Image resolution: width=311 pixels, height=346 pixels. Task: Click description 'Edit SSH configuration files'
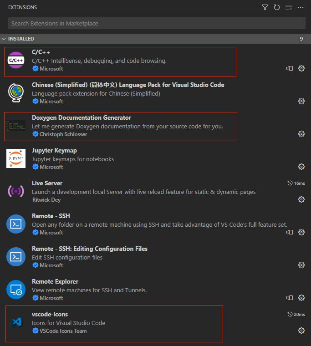point(67,258)
